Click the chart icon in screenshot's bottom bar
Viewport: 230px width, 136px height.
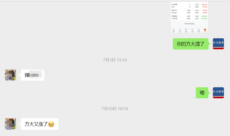coord(192,30)
